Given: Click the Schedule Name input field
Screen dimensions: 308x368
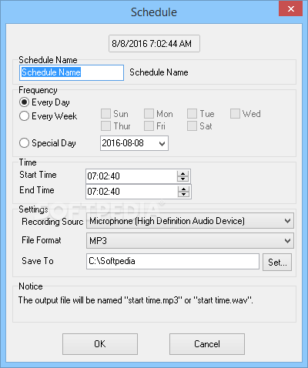Looking at the screenshot, I should [x=72, y=72].
